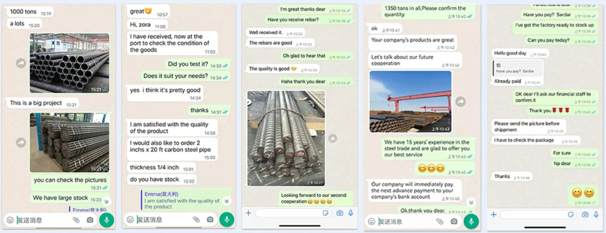
Task: Tap the scroll-down chevron in the 1350 tons chat
Action: point(471,202)
